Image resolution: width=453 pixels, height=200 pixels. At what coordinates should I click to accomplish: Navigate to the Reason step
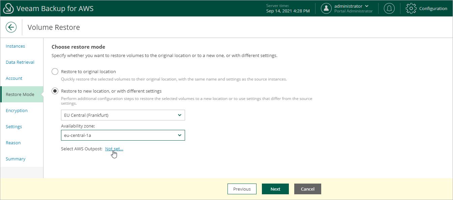click(13, 143)
